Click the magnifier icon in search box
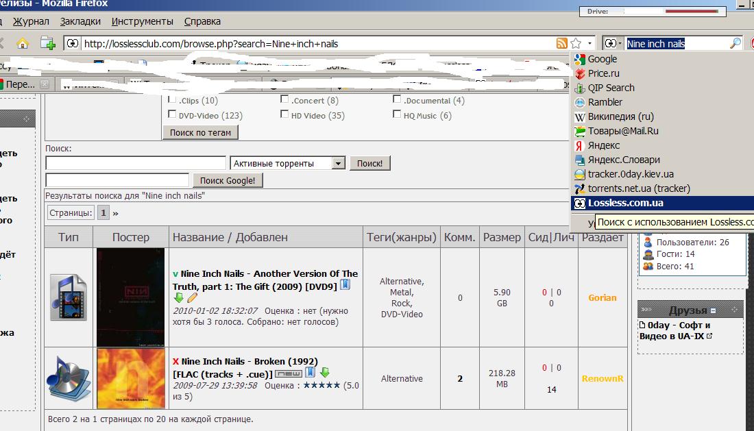This screenshot has height=431, width=754. coord(735,43)
